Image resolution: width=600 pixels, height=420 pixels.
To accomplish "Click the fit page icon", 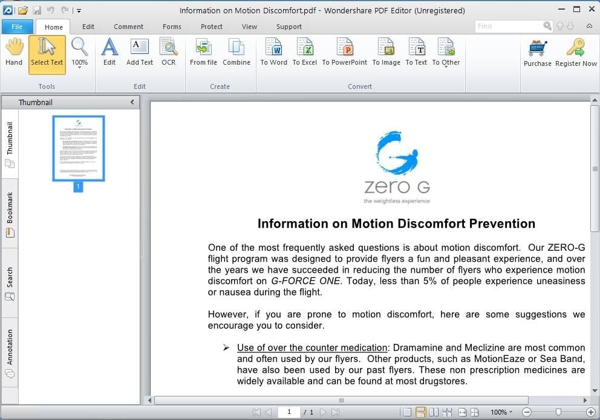I will [x=474, y=412].
